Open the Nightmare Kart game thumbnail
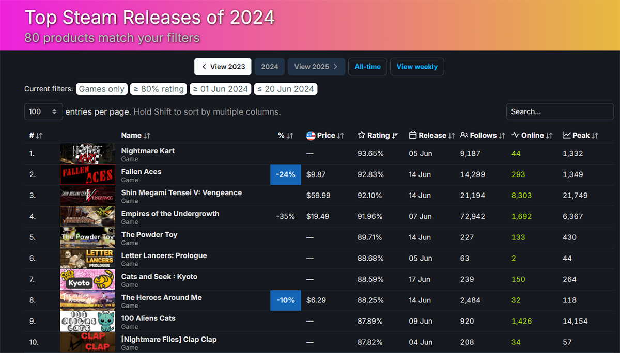Viewport: 620px width, 353px height. click(x=87, y=154)
